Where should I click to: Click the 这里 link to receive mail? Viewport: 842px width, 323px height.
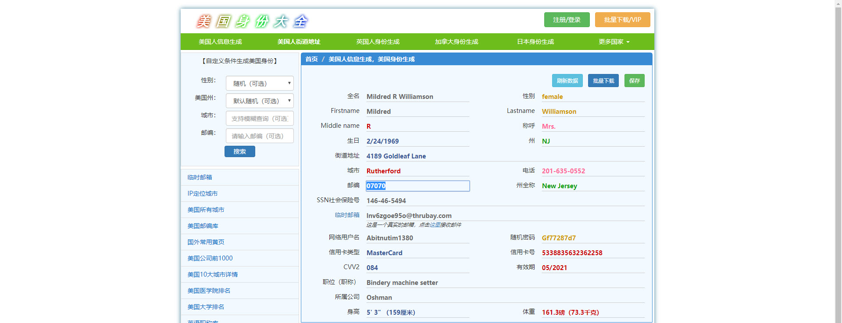435,225
